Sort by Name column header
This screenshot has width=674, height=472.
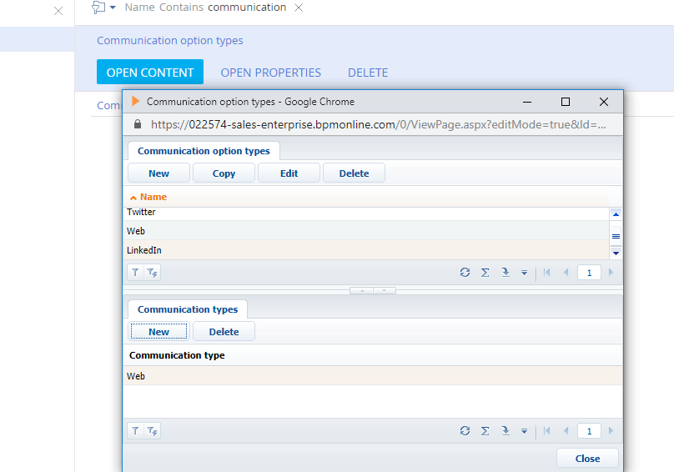153,197
